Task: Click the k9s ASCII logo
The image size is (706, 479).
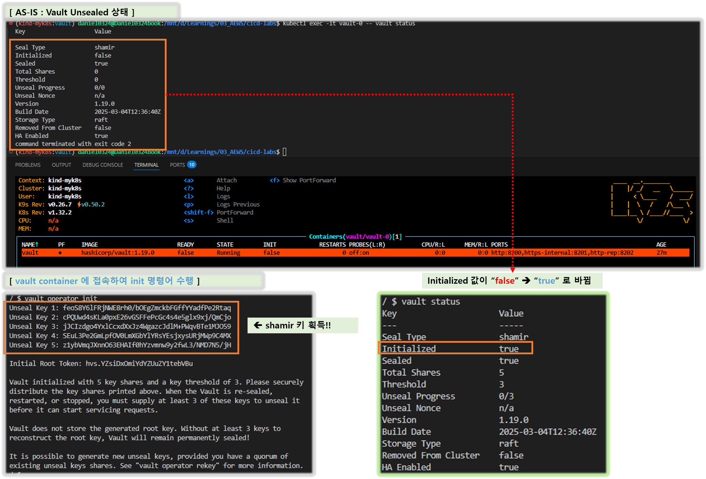Action: tap(652, 202)
